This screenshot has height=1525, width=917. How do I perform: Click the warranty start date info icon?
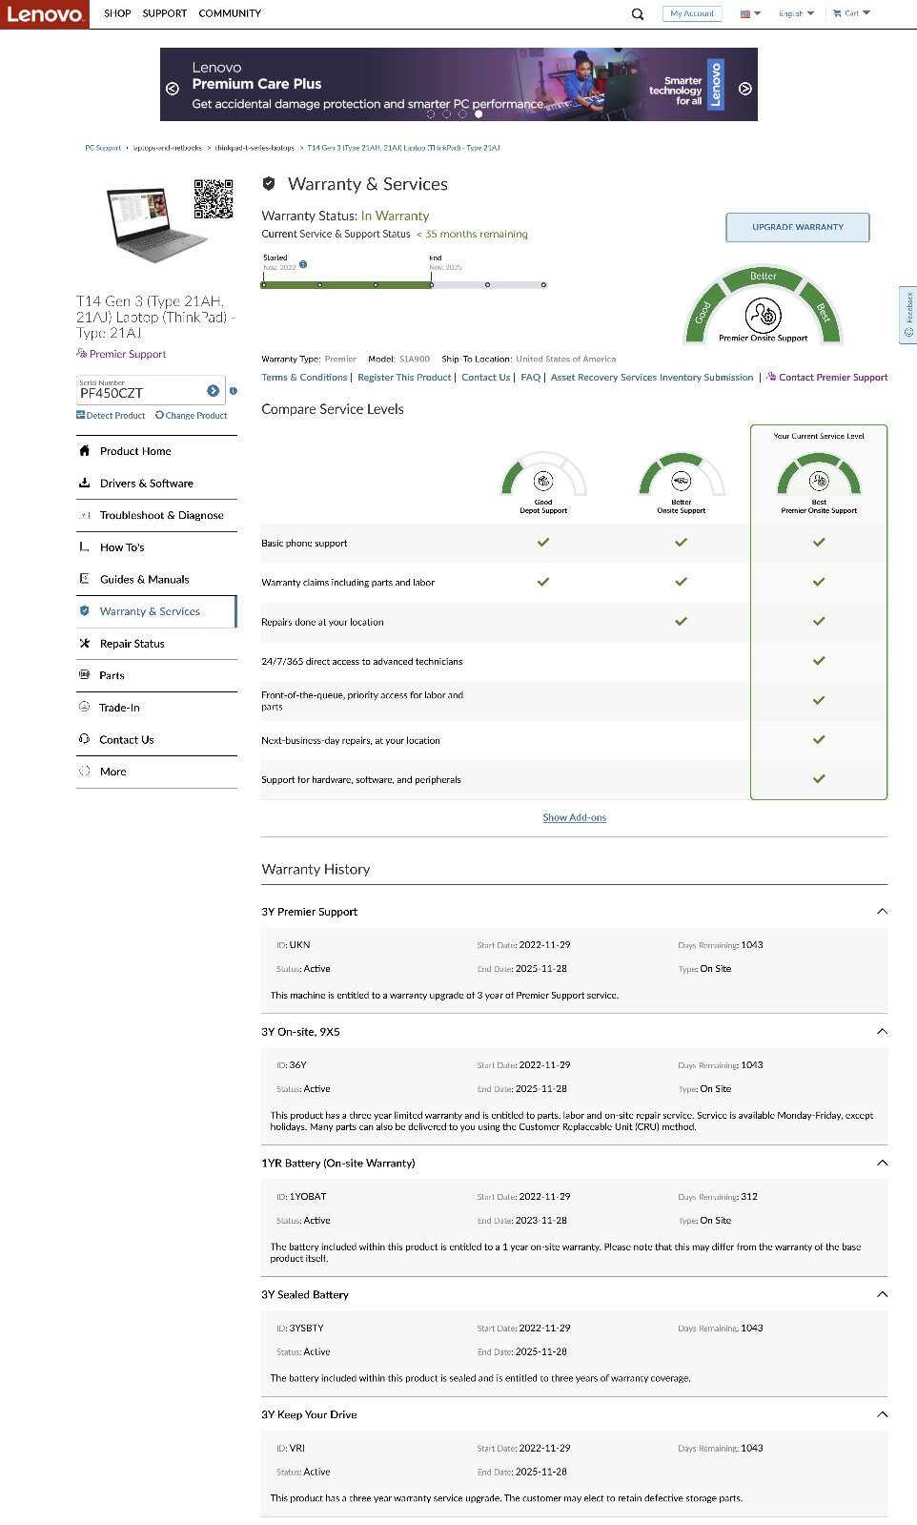[303, 264]
